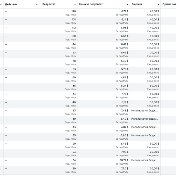The height and width of the screenshot is (176, 176).
Task: Open the Действия column dropdown arrow
Action: coord(37,4)
